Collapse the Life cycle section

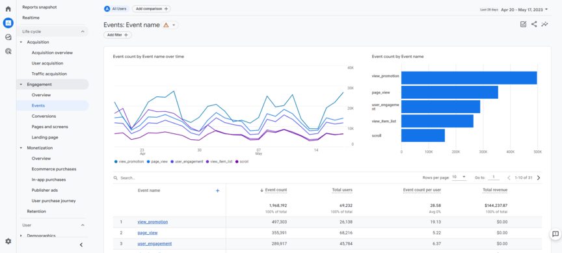[x=83, y=31]
